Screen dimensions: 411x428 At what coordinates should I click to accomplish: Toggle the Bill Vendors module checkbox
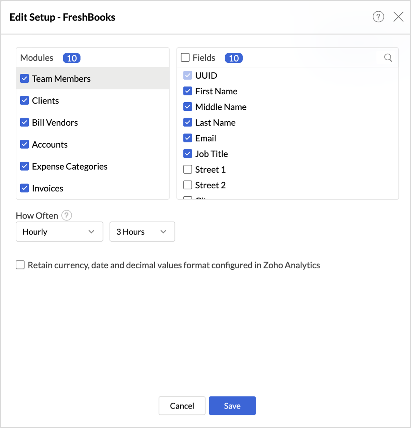click(x=25, y=122)
